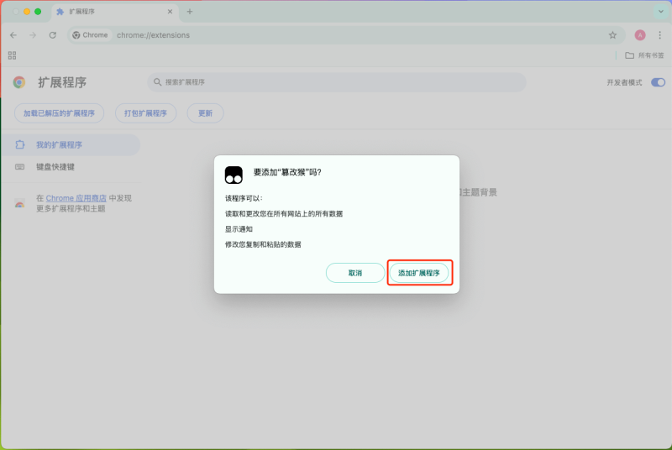Close the 扩展程序 tab
The width and height of the screenshot is (672, 450).
[x=170, y=12]
